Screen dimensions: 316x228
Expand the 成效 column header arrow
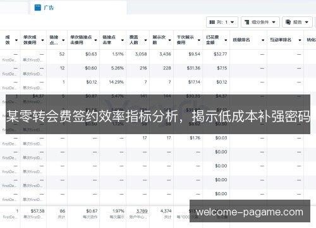(x=16, y=40)
